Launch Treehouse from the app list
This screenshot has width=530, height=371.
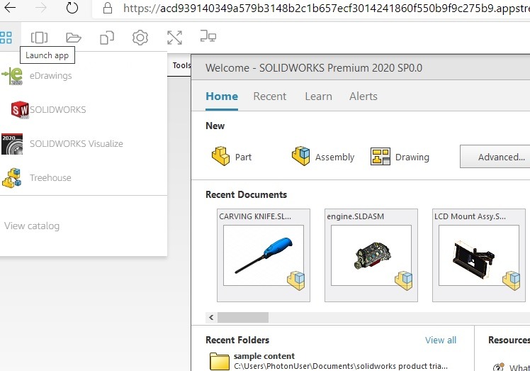(50, 178)
